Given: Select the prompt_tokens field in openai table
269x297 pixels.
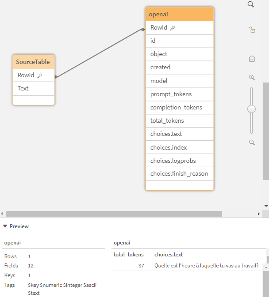Looking at the screenshot, I should (179, 94).
